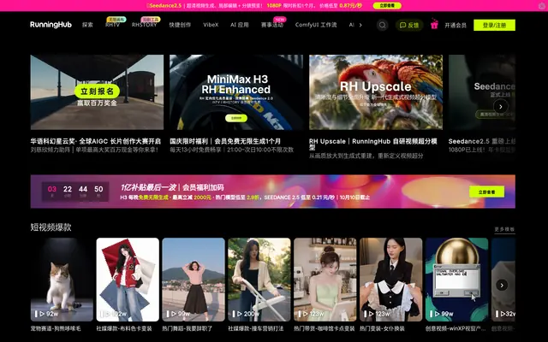Click caption 宠物赛道-狗熊哆嗦毛

[56, 328]
